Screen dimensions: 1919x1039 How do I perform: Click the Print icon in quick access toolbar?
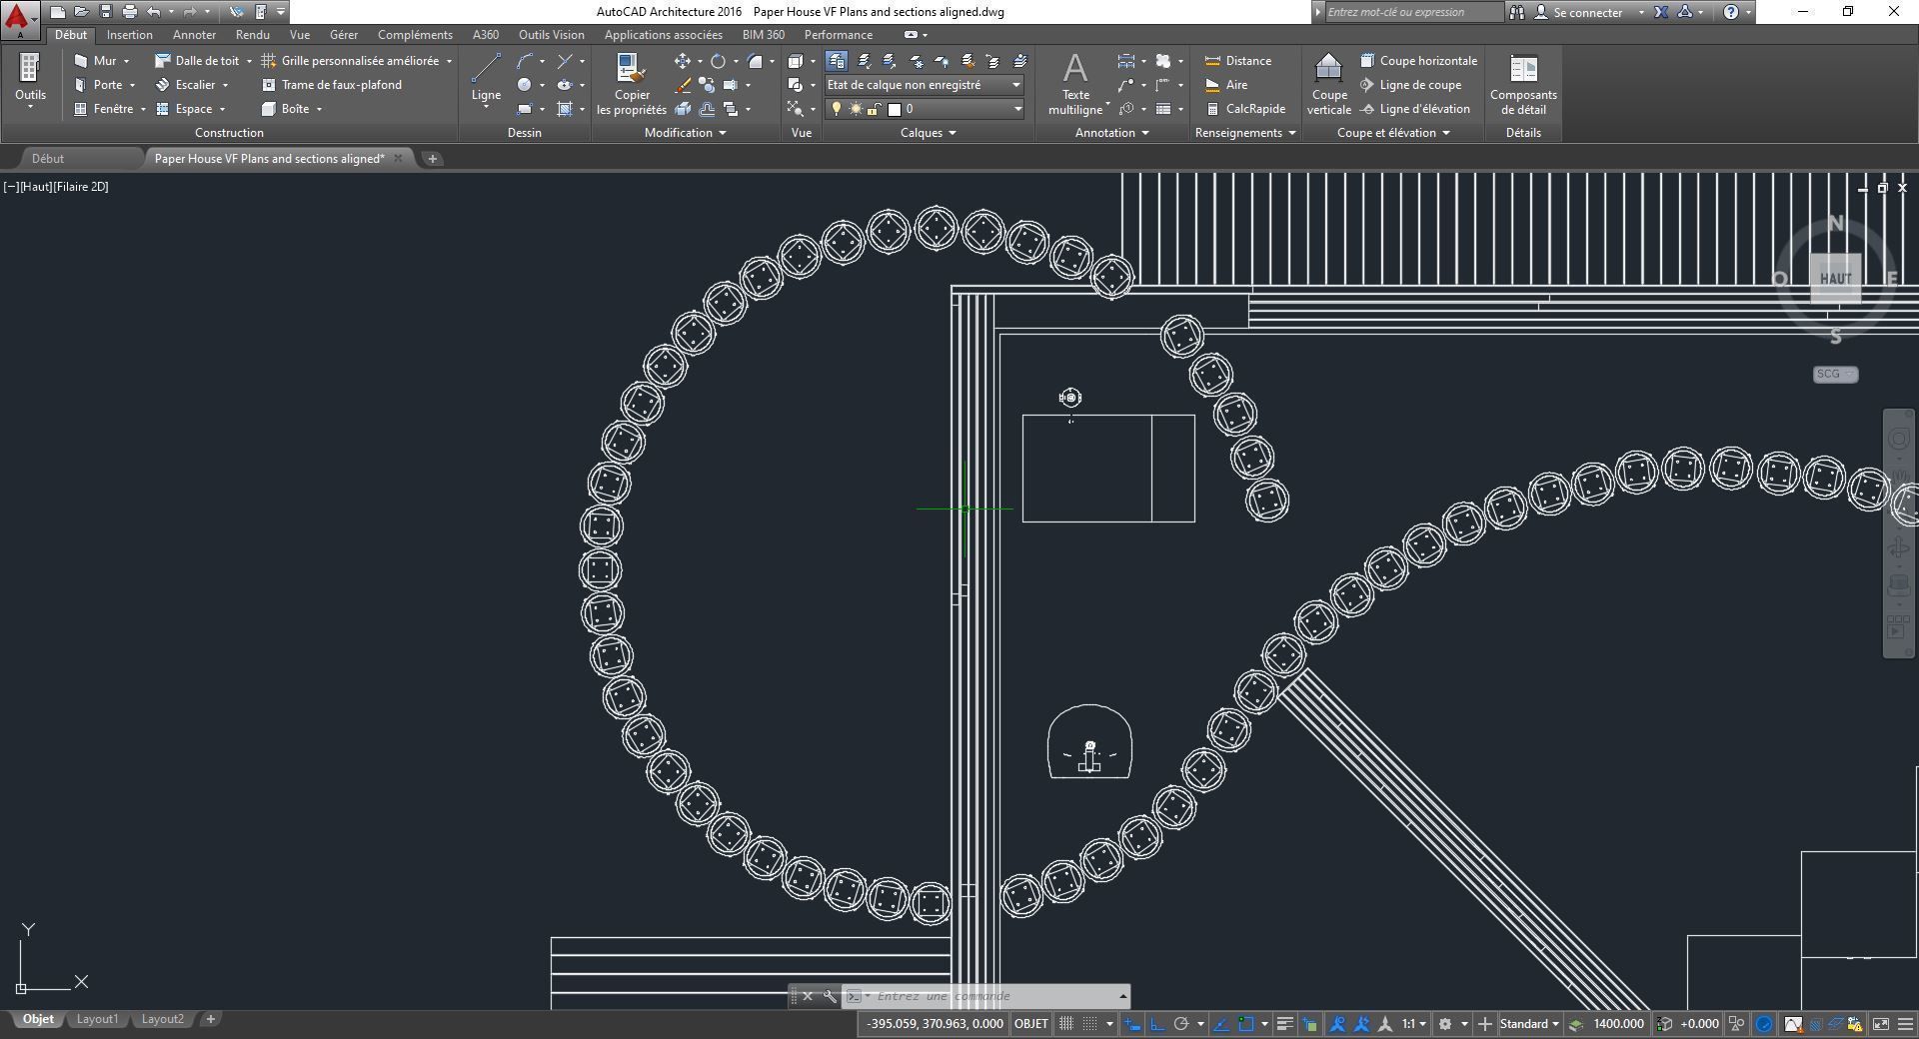(x=130, y=12)
